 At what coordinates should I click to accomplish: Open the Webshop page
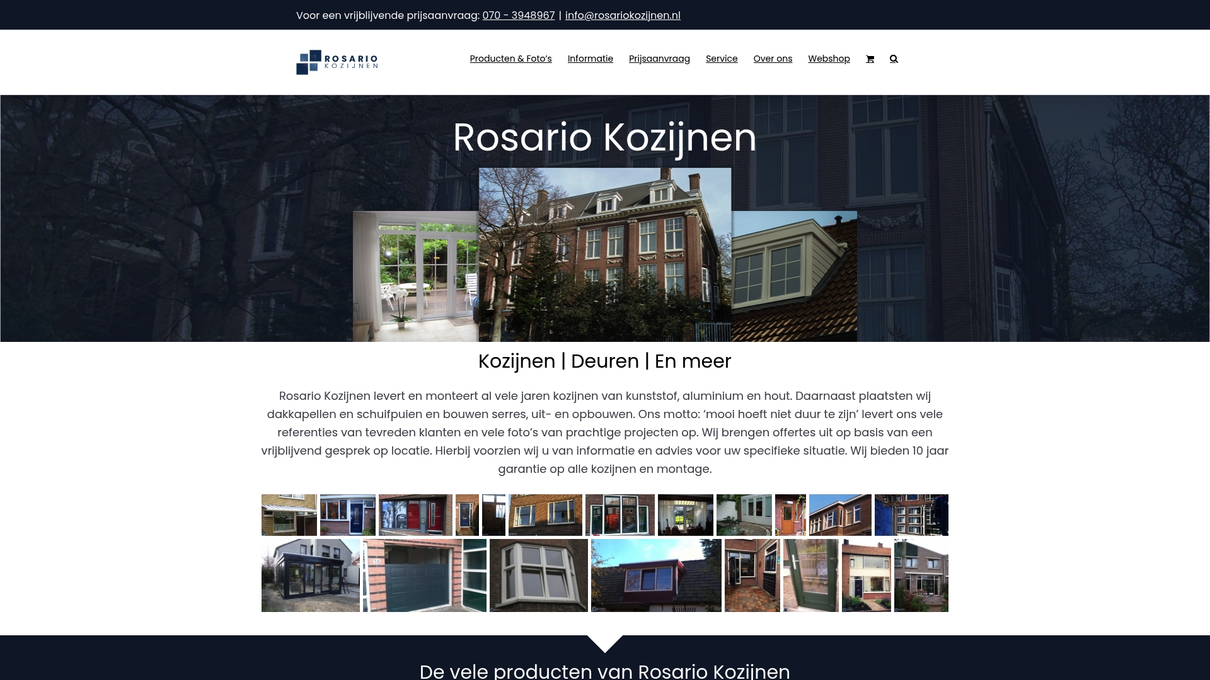pyautogui.click(x=829, y=59)
